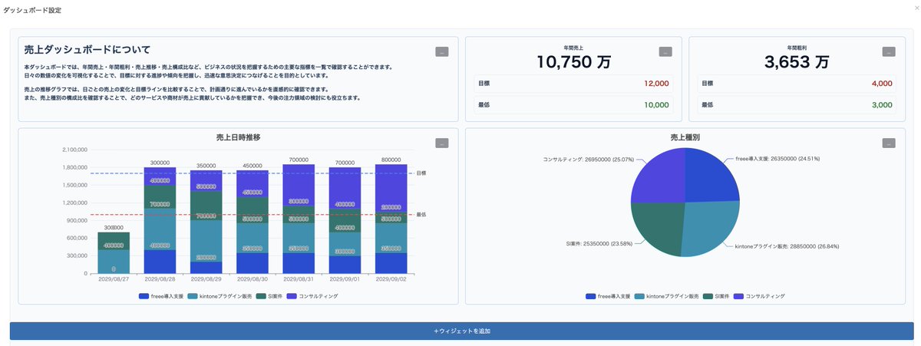Screen dimensions: 921x346
Task: Click the 最低 value 3,000 in 年間粗利
Action: click(882, 105)
